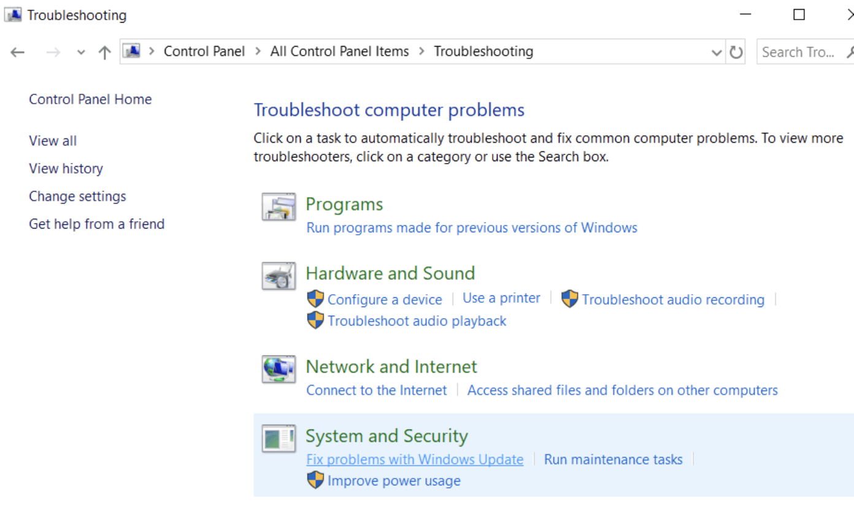Launch Improve power usage troubleshooter
The image size is (854, 505).
pyautogui.click(x=394, y=481)
